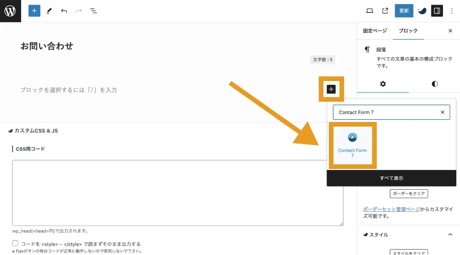Image resolution: width=460 pixels, height=255 pixels.
Task: Select the half-circle Styles tab icon
Action: coord(435,84)
